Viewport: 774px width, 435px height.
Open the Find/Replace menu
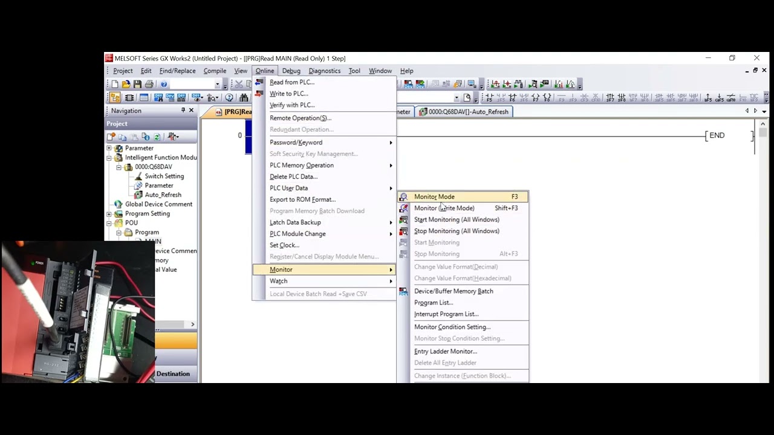pyautogui.click(x=177, y=71)
